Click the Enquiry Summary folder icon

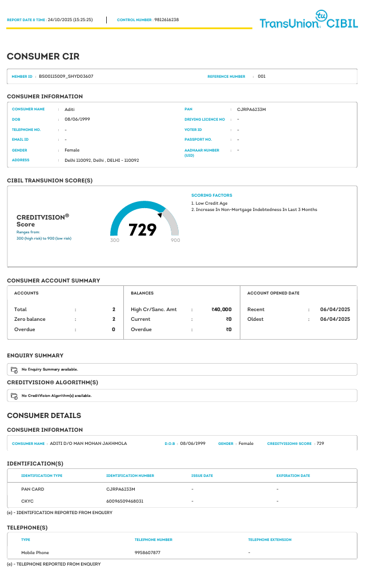(x=14, y=370)
